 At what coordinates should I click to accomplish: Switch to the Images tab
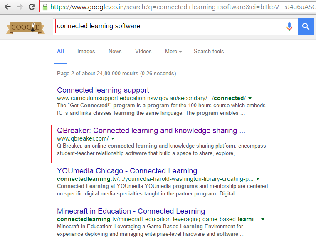[x=86, y=52]
